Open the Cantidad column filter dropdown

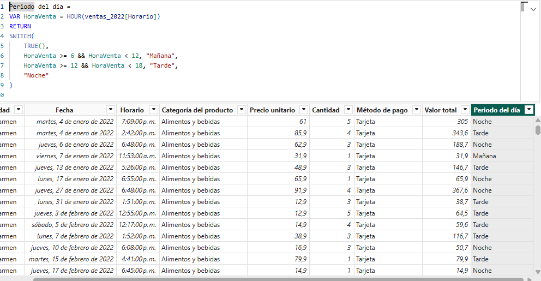(348, 110)
